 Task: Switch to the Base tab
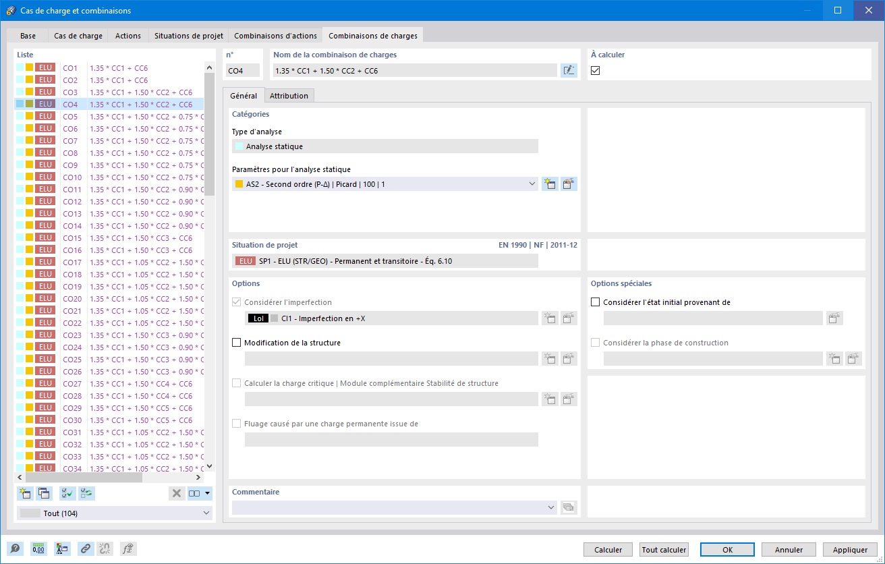pyautogui.click(x=28, y=36)
